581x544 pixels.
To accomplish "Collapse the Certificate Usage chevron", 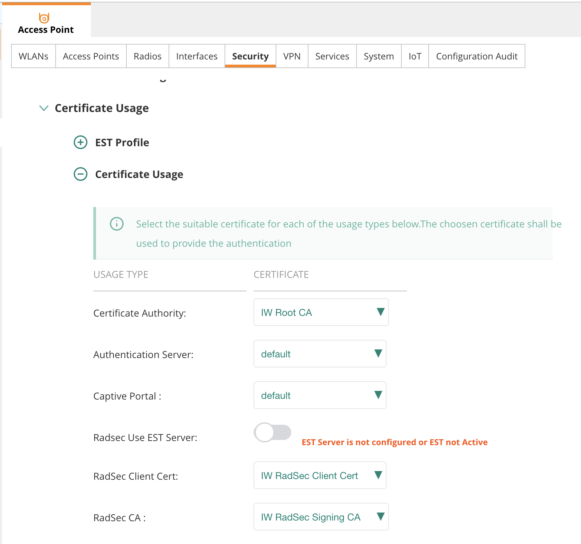I will coord(44,108).
